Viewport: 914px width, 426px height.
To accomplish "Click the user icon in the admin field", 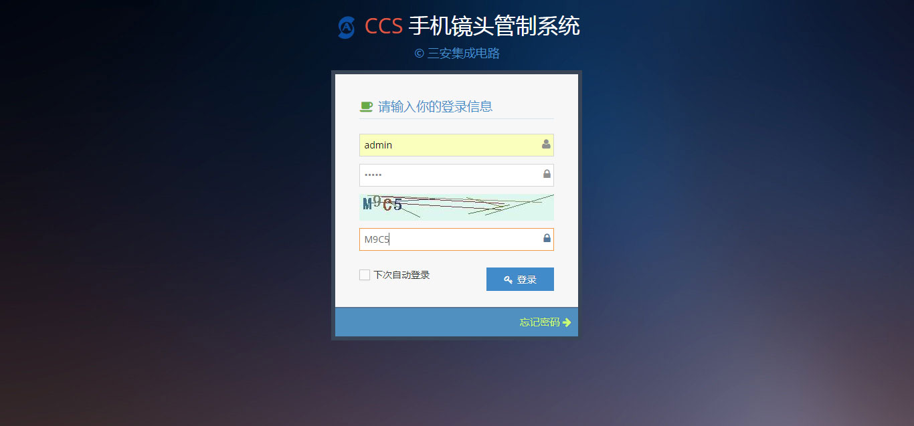I will pos(546,144).
